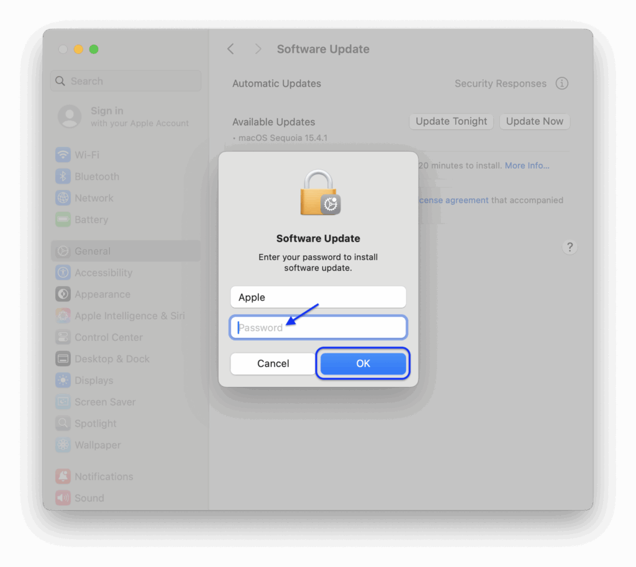636x567 pixels.
Task: Click the Network globe icon
Action: 63,197
